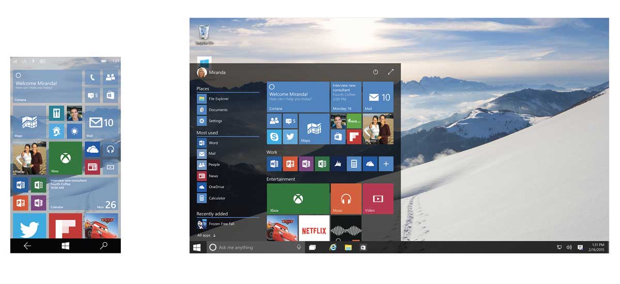Open the Xbox tile under Entertainment

pos(298,199)
